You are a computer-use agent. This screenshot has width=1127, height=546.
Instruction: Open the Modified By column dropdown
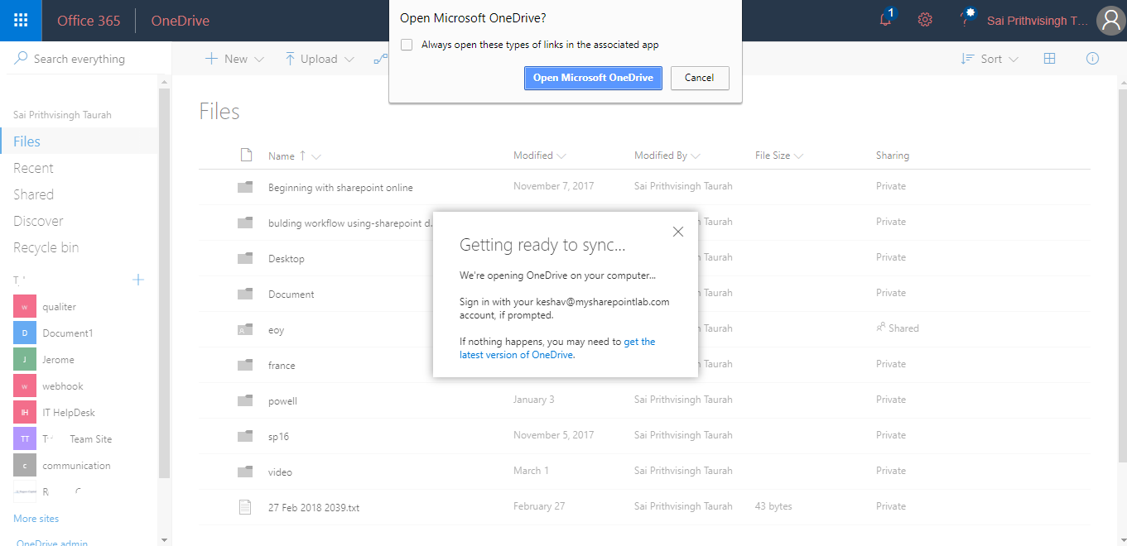click(x=696, y=156)
